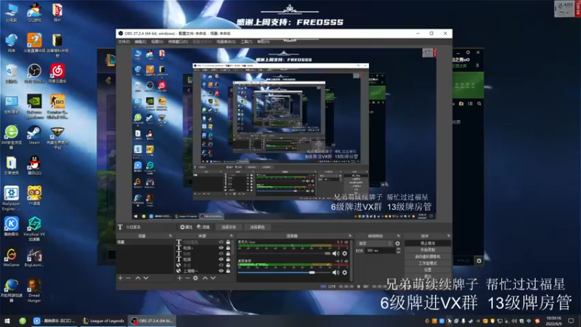This screenshot has width=581, height=327.
Task: Open 360 browser desktop icon
Action: [11, 137]
